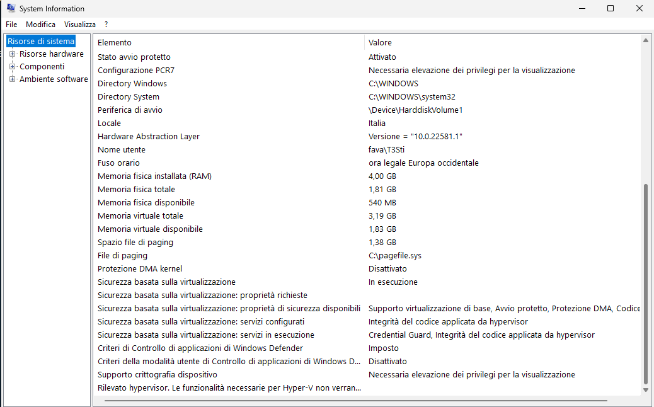This screenshot has width=654, height=407.
Task: Click the vertical scrollbar thumb
Action: click(646, 284)
